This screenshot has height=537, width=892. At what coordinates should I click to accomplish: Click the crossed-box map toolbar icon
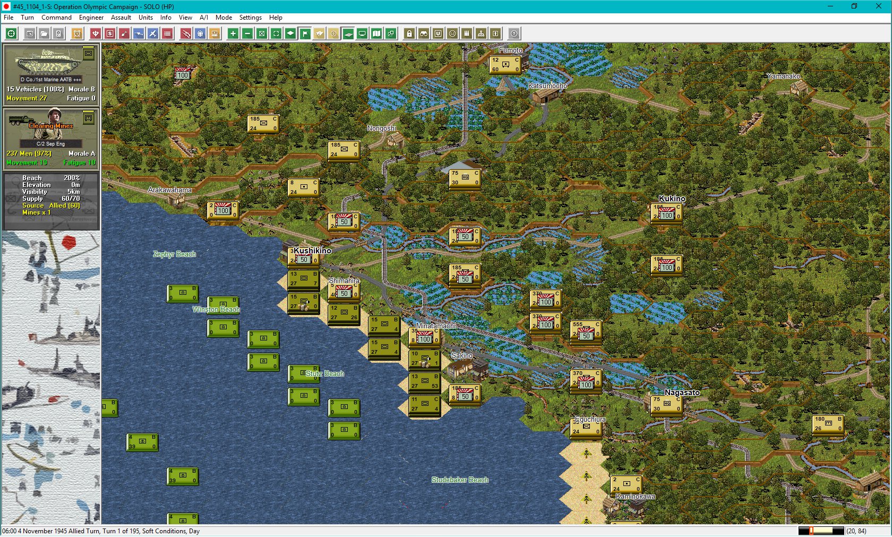(x=262, y=33)
